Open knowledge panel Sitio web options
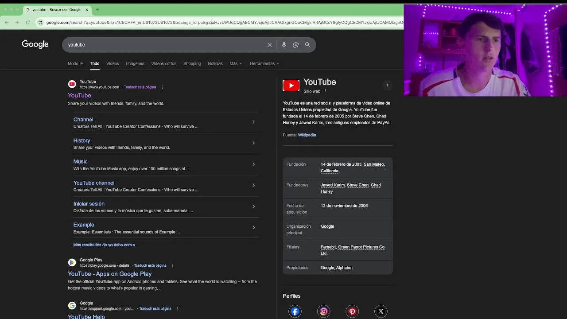The image size is (567, 319). point(325,91)
